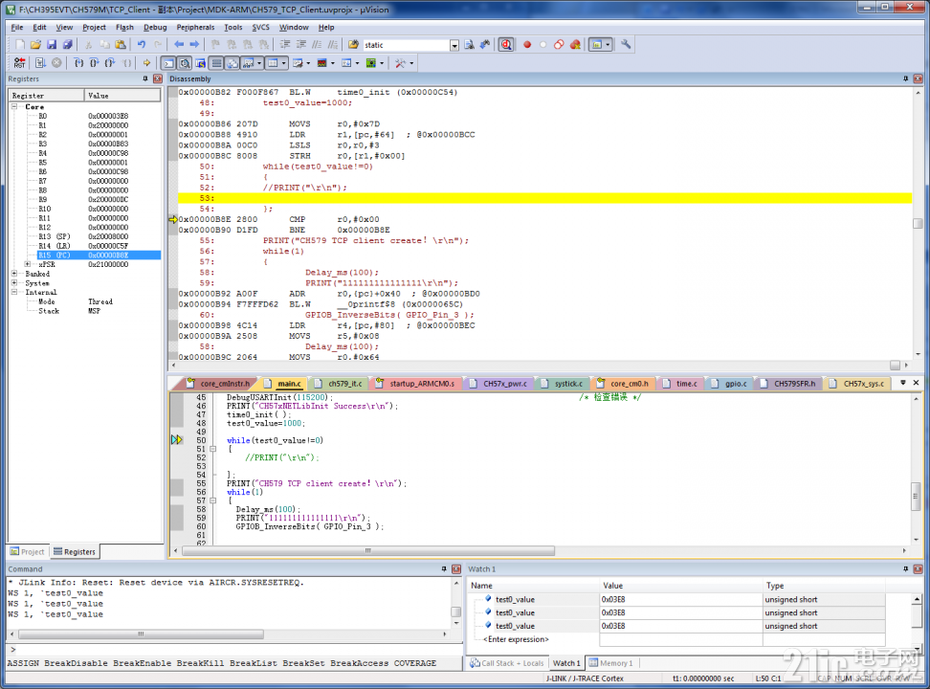The width and height of the screenshot is (930, 689).
Task: Click the Undo icon
Action: [x=142, y=45]
